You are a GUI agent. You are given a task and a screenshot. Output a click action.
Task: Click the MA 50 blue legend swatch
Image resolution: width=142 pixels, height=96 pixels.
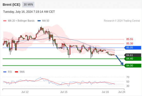pyautogui.click(x=39, y=21)
